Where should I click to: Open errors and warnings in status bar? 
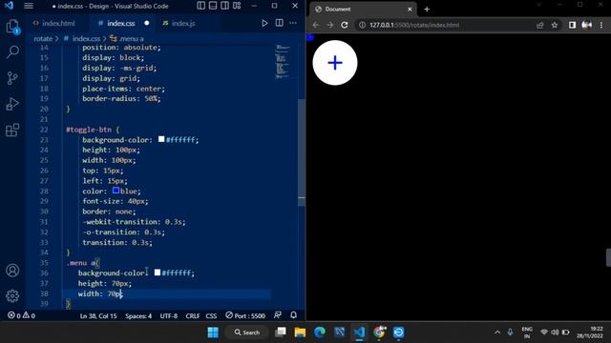[x=21, y=315]
